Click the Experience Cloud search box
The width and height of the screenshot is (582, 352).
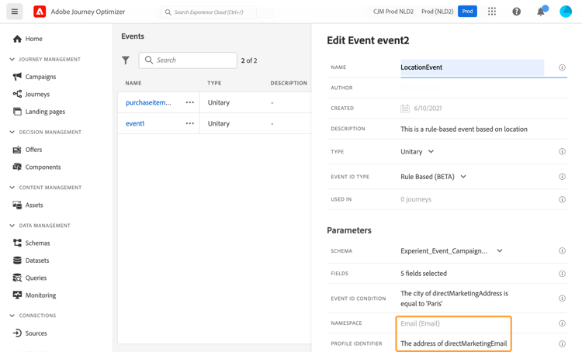pyautogui.click(x=210, y=12)
